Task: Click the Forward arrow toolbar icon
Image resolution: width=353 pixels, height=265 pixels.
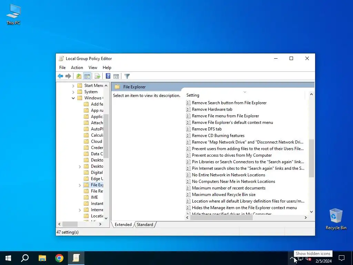Action: point(68,76)
